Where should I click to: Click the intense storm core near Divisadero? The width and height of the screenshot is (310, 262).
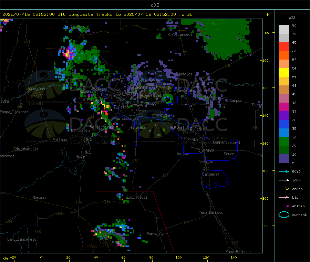pos(69,53)
